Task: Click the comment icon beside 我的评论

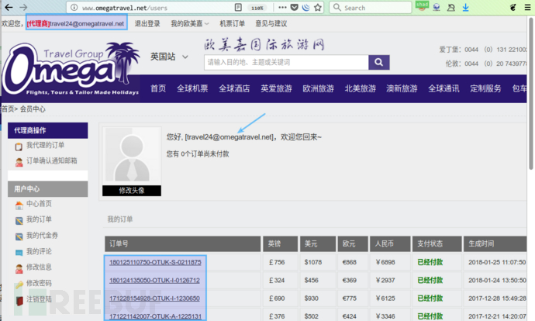Action: click(19, 253)
